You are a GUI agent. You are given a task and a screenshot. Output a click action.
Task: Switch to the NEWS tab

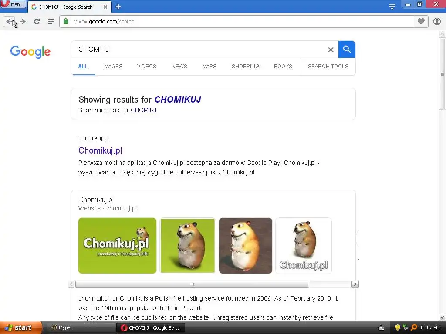click(x=179, y=67)
